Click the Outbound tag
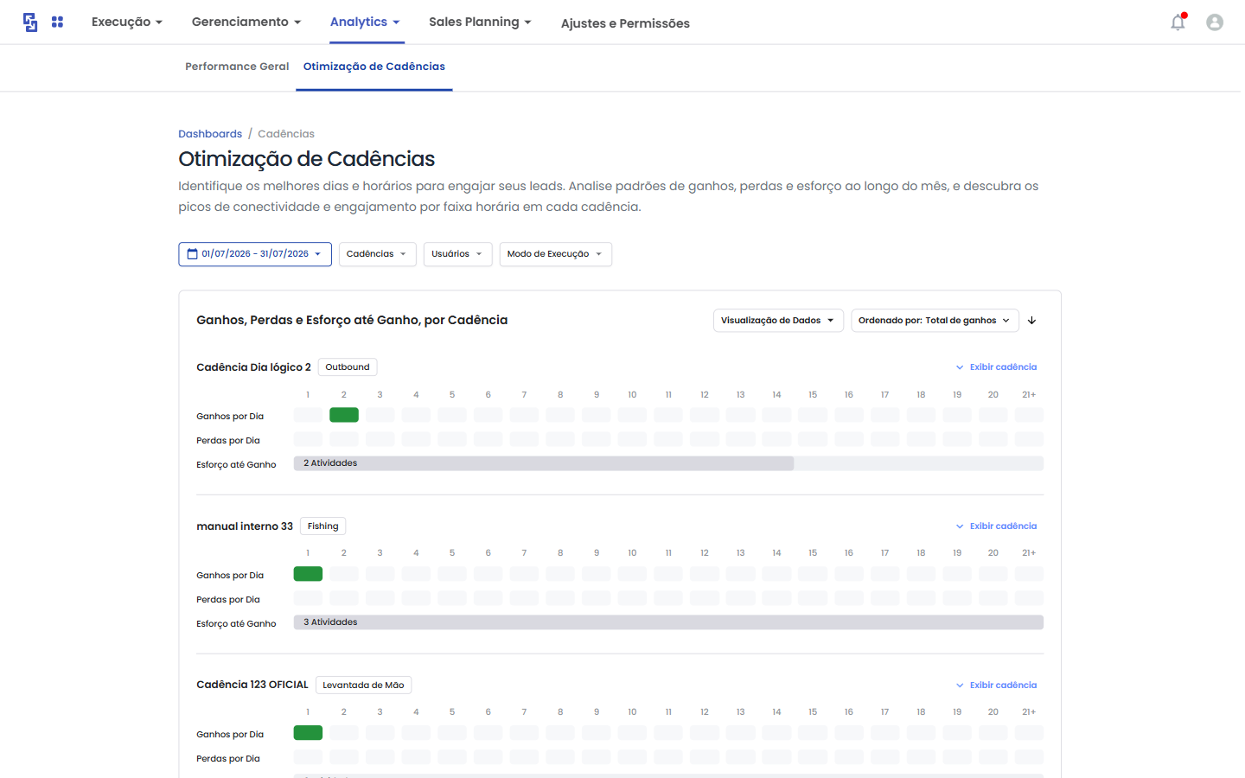1245x778 pixels. point(348,367)
